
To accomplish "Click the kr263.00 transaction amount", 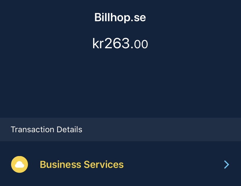I will (120, 44).
